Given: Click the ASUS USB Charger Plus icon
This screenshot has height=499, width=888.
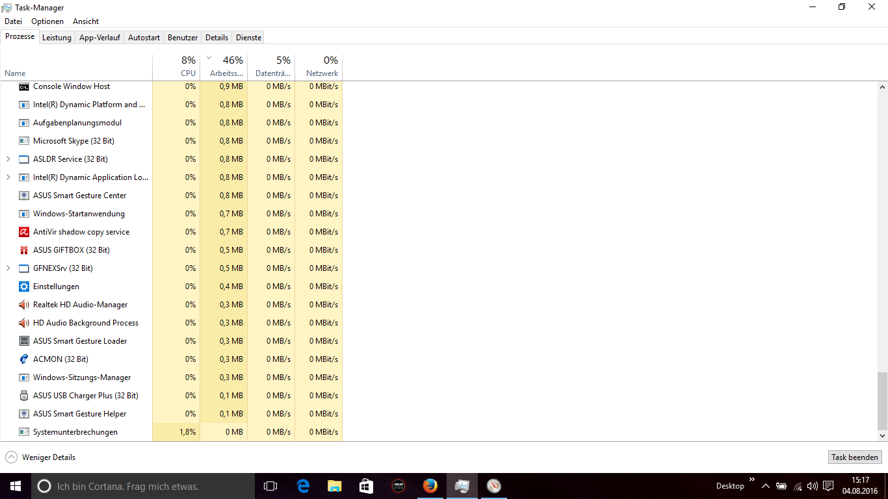Looking at the screenshot, I should pos(24,396).
